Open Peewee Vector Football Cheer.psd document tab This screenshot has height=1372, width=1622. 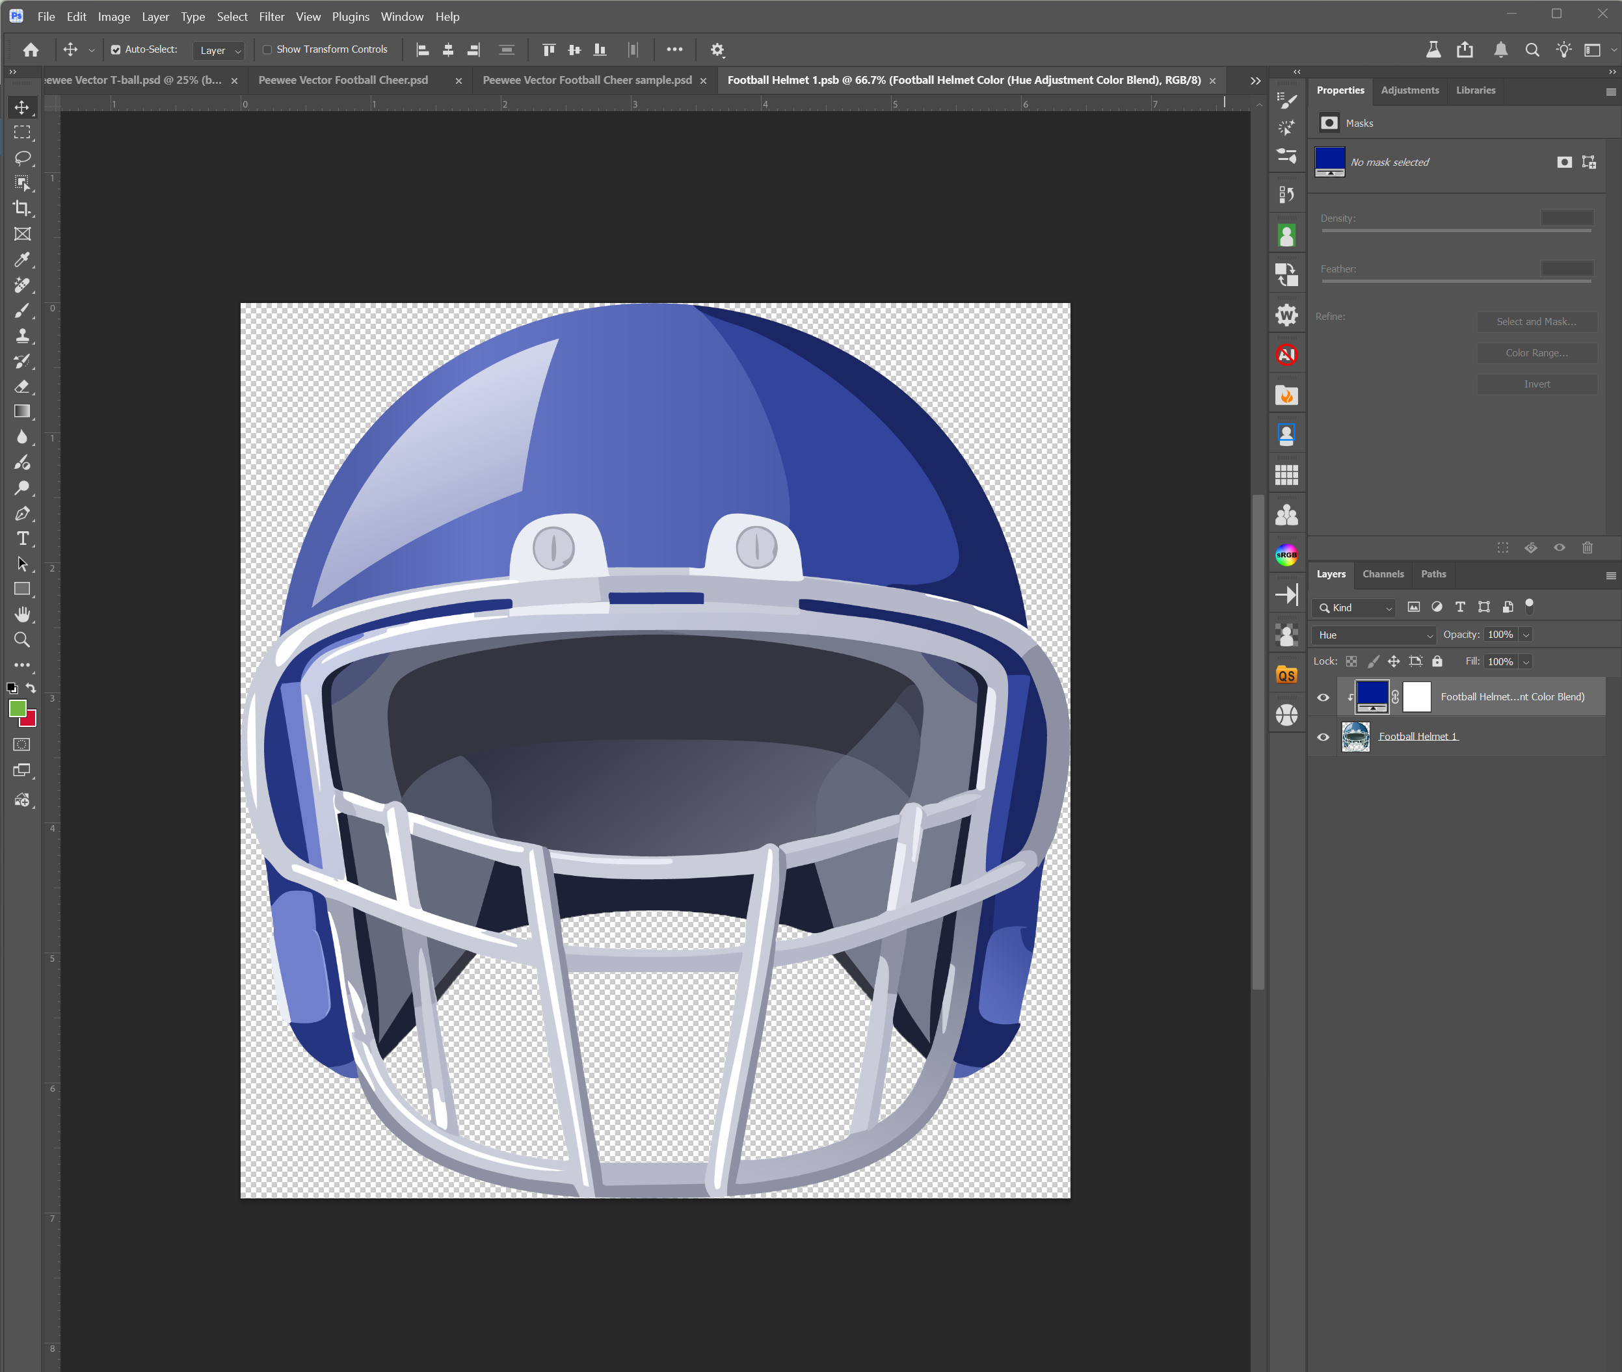pyautogui.click(x=343, y=80)
